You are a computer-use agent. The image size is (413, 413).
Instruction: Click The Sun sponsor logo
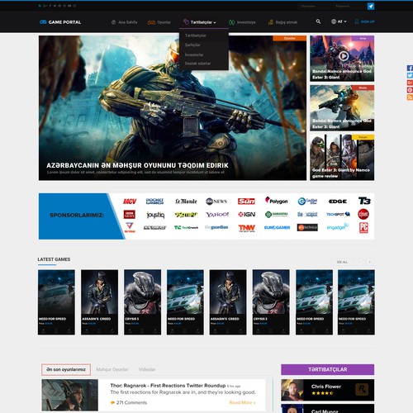[x=246, y=202]
